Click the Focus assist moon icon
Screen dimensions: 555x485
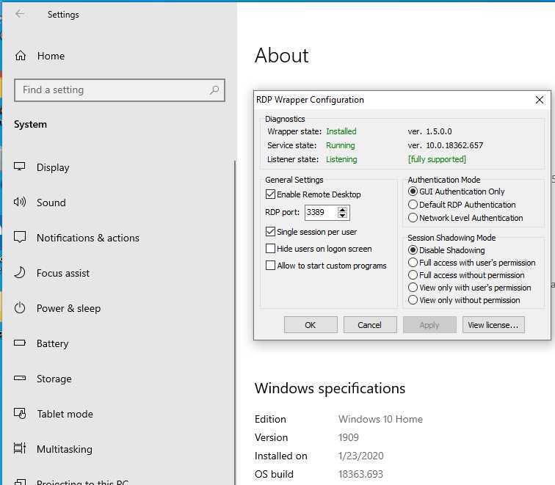pos(20,272)
